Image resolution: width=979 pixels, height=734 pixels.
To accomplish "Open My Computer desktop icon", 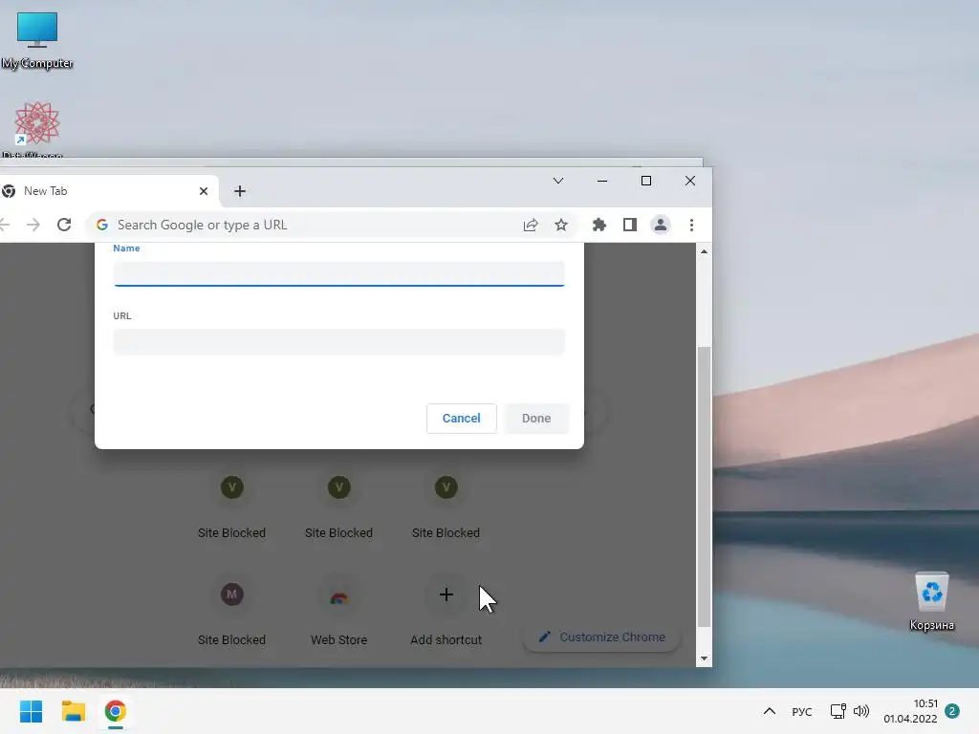I will coord(37,40).
